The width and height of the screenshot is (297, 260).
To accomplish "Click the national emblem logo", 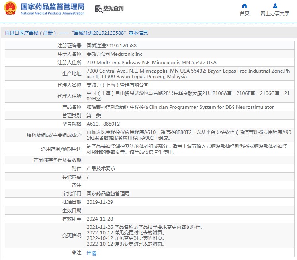I will coord(10,8).
